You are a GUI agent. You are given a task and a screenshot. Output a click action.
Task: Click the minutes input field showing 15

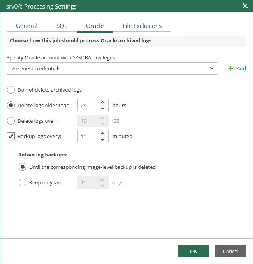pos(88,136)
